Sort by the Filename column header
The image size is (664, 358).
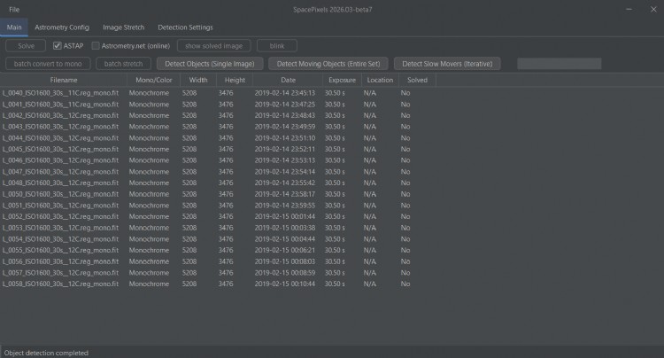[64, 80]
